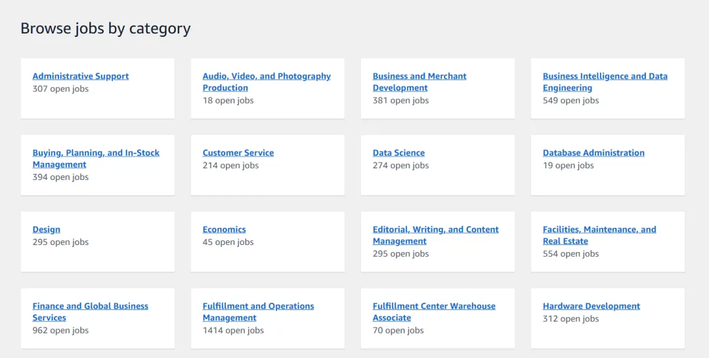Open Business and Merchant Development jobs

tap(419, 82)
